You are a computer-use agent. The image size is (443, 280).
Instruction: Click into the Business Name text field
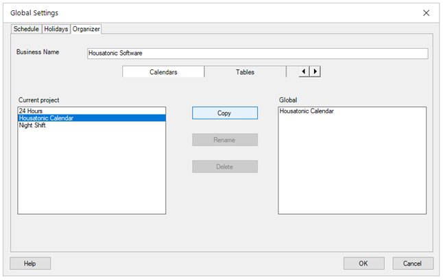257,54
